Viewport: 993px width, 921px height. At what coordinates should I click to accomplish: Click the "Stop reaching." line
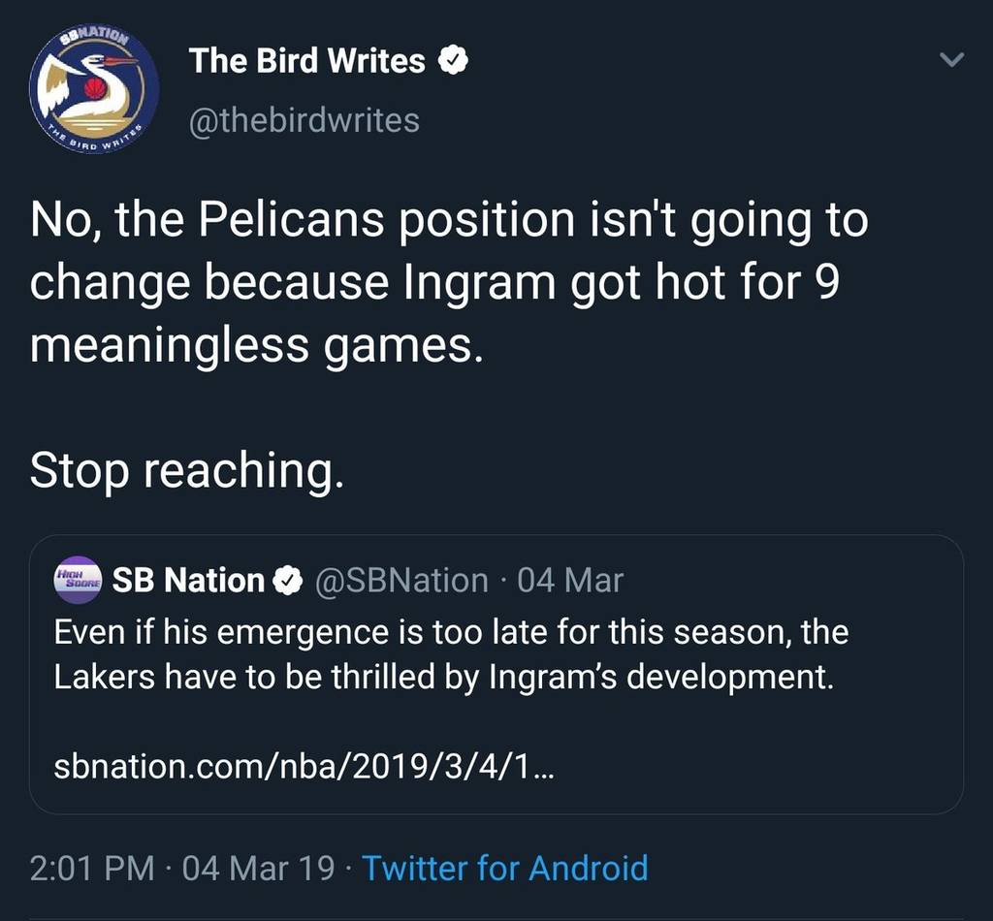tap(187, 470)
